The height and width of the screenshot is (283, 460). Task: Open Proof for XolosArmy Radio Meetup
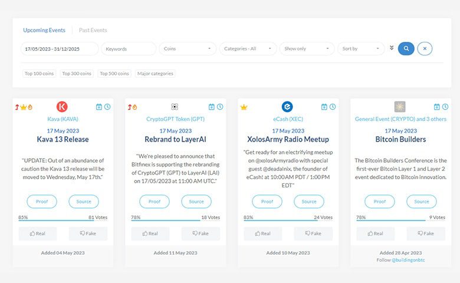click(267, 202)
